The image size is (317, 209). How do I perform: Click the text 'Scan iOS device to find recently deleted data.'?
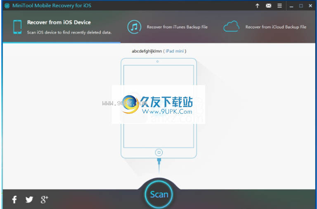(69, 32)
